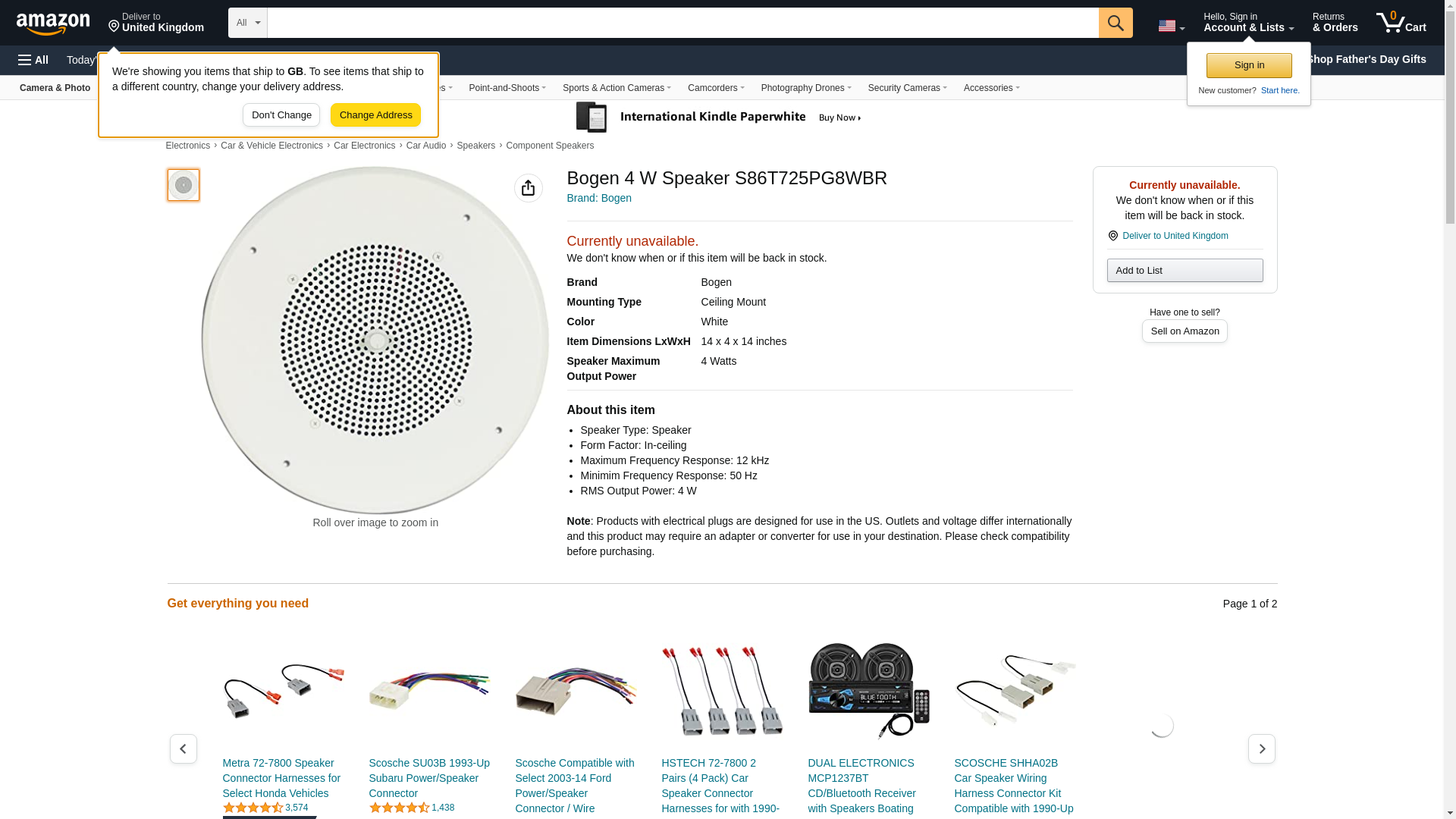The width and height of the screenshot is (1456, 819).
Task: Click the share icon on product image
Action: (528, 188)
